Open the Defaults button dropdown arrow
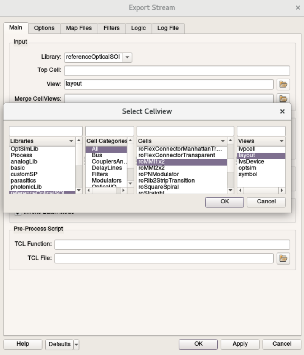This screenshot has height=355, width=304. coord(76,344)
